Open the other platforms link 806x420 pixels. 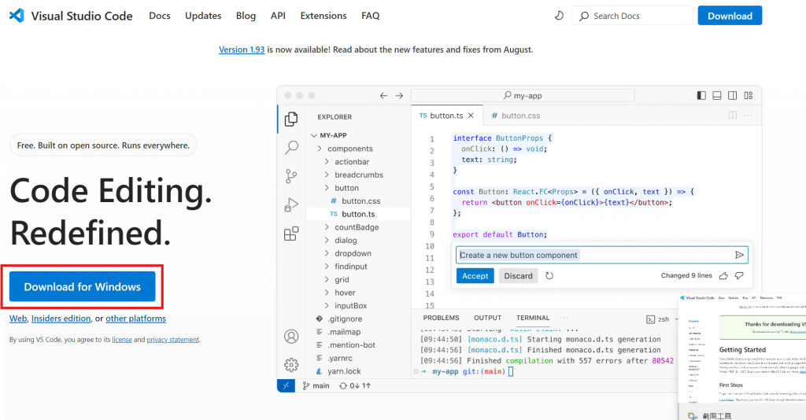[135, 319]
